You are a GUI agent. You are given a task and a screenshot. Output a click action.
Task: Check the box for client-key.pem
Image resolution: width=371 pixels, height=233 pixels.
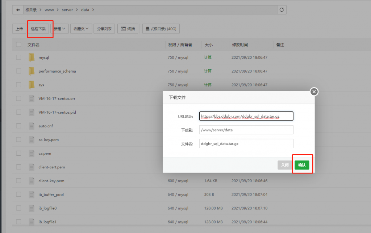pyautogui.click(x=18, y=181)
